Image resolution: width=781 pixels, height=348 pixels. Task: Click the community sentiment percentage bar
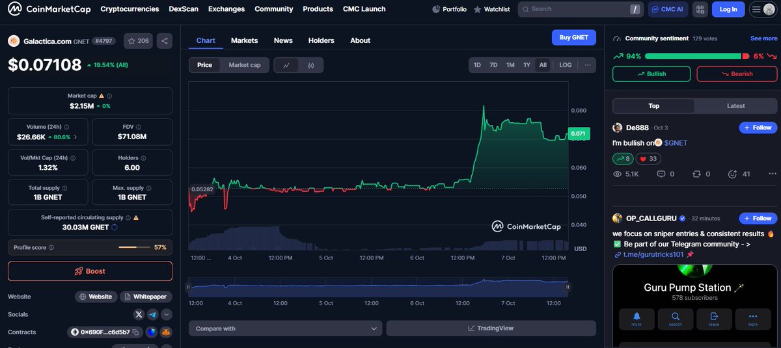tap(696, 57)
